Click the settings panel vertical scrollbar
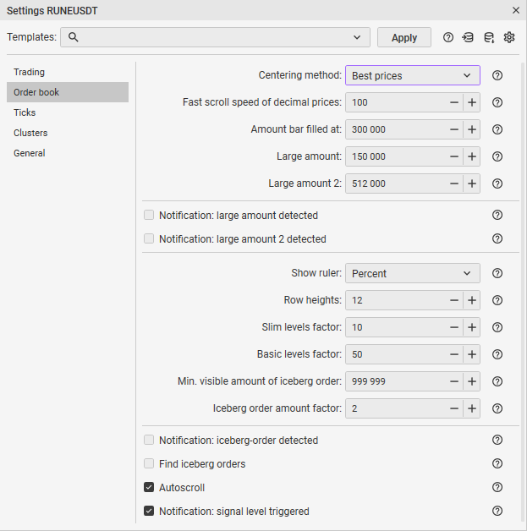Viewport: 527px width, 531px height. pos(523,293)
